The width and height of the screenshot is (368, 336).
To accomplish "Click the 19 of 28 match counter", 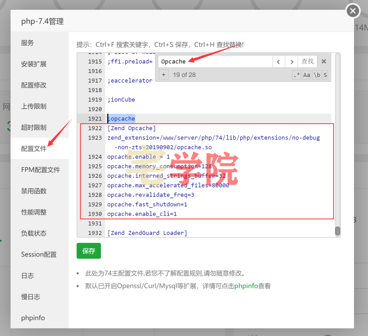I will coord(184,75).
